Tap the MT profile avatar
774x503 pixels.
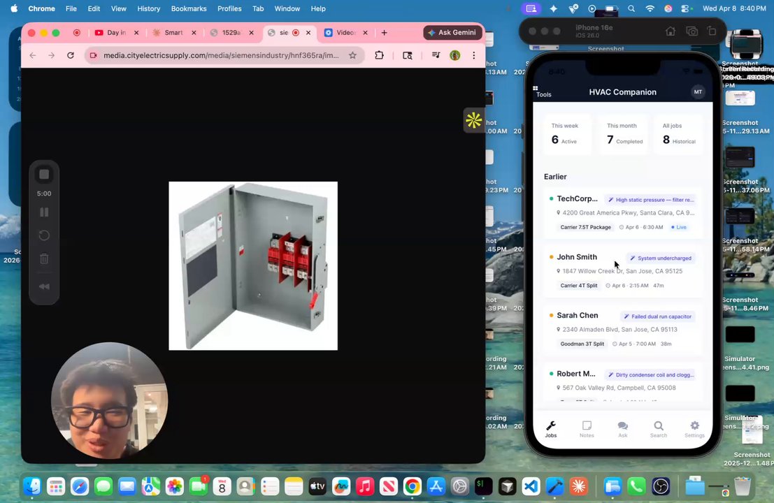pos(698,92)
